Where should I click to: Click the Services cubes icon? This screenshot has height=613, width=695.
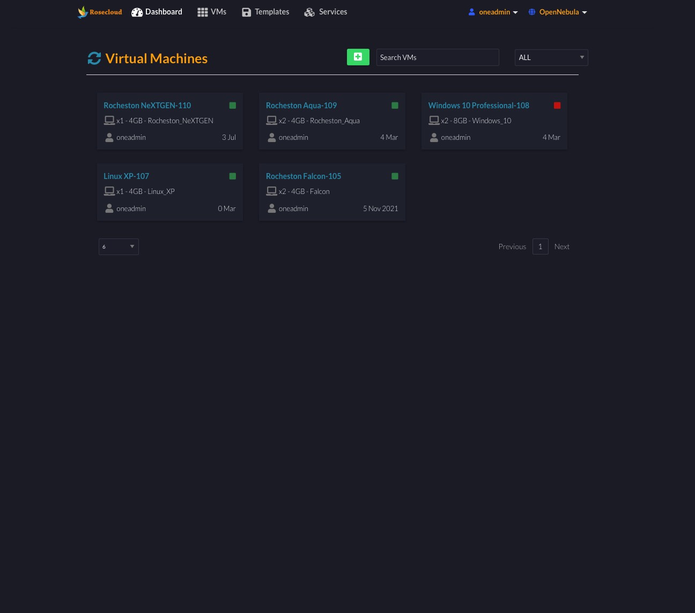(309, 12)
